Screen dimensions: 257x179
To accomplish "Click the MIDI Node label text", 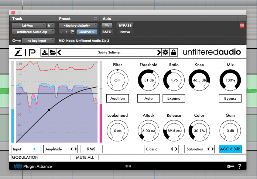I will pos(84,41).
